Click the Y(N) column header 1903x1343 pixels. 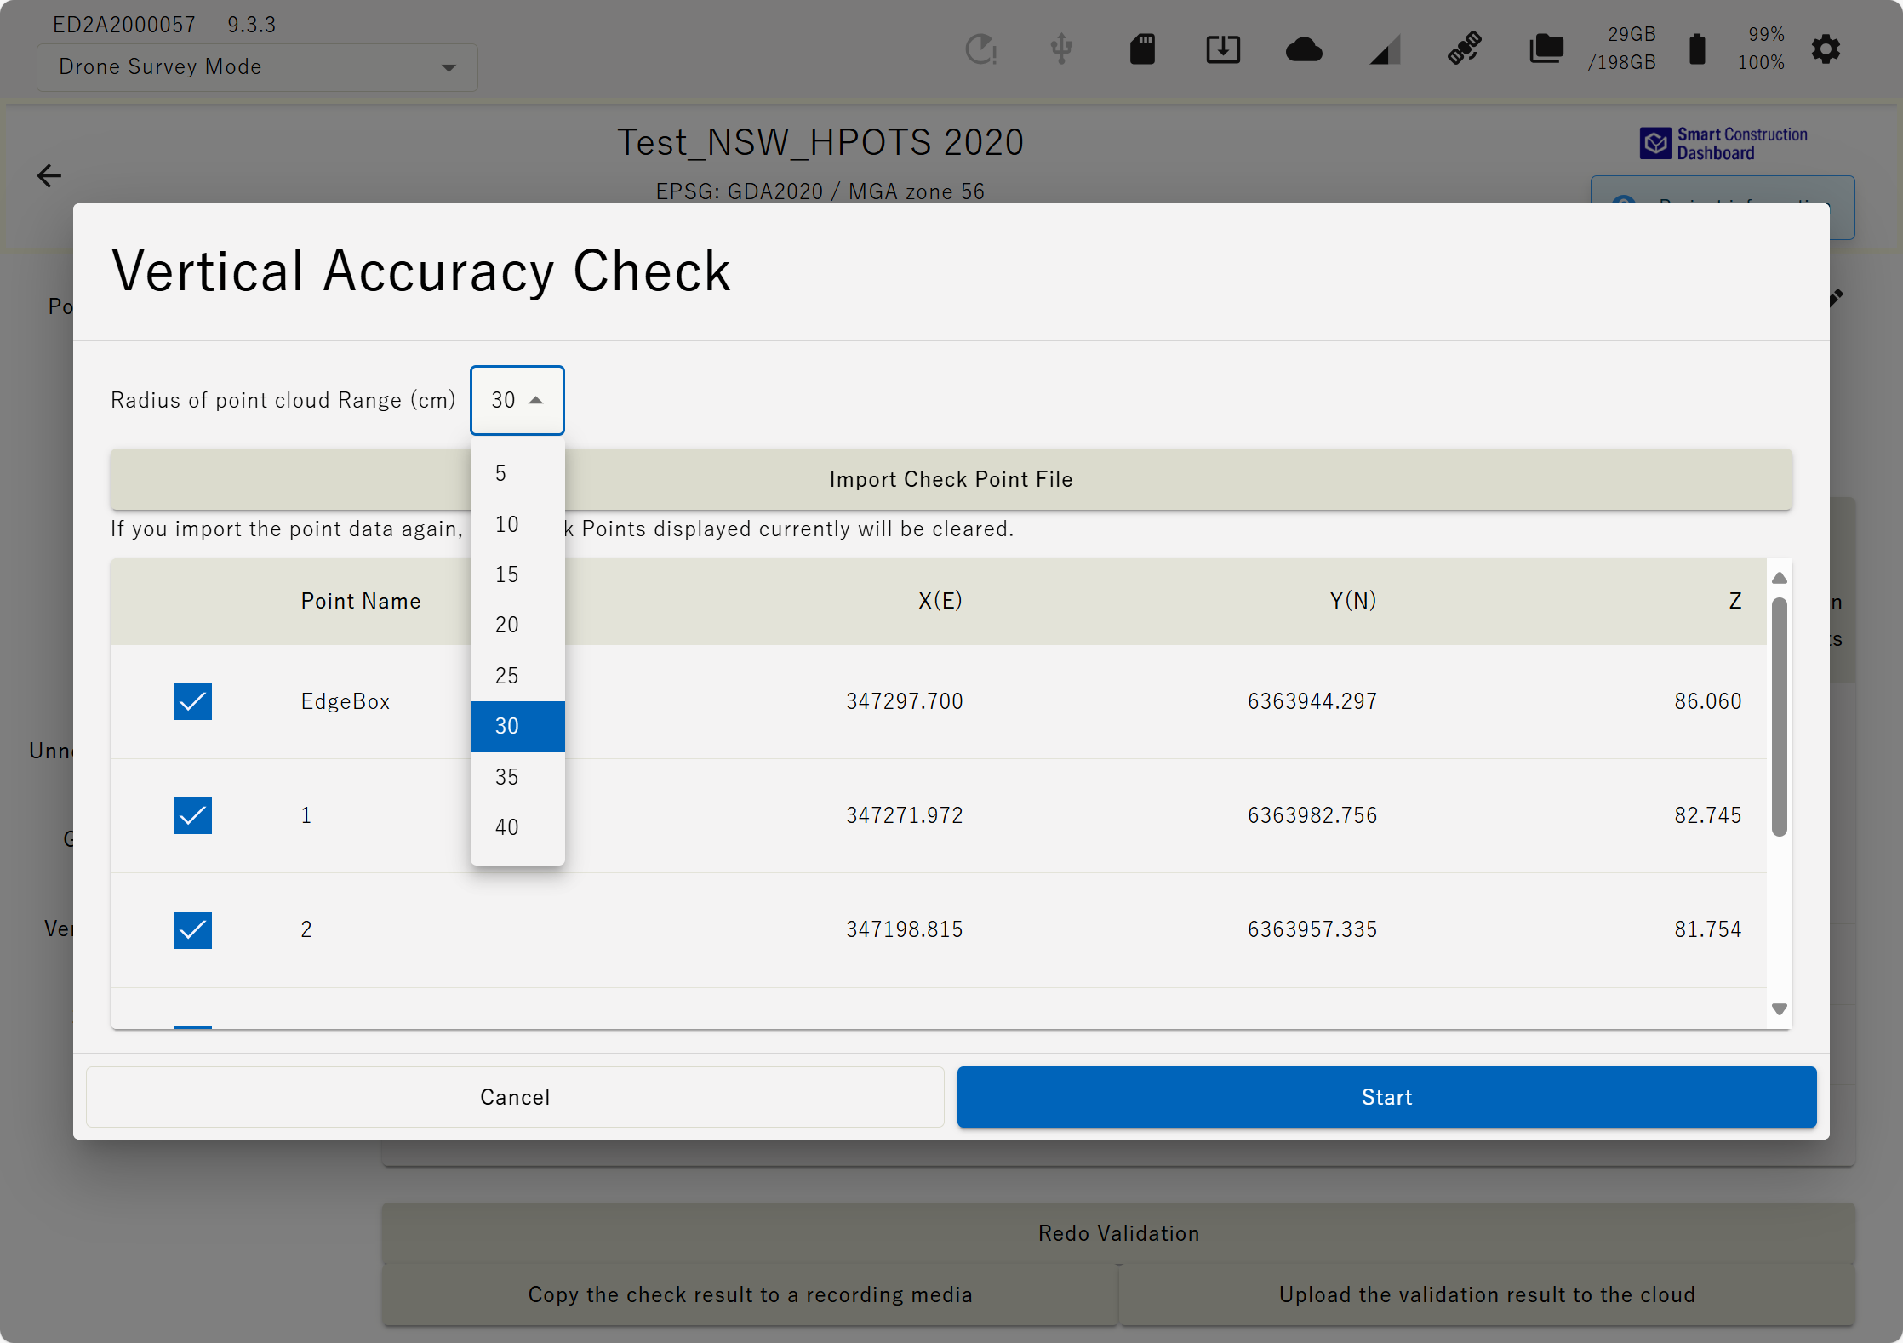[1353, 601]
